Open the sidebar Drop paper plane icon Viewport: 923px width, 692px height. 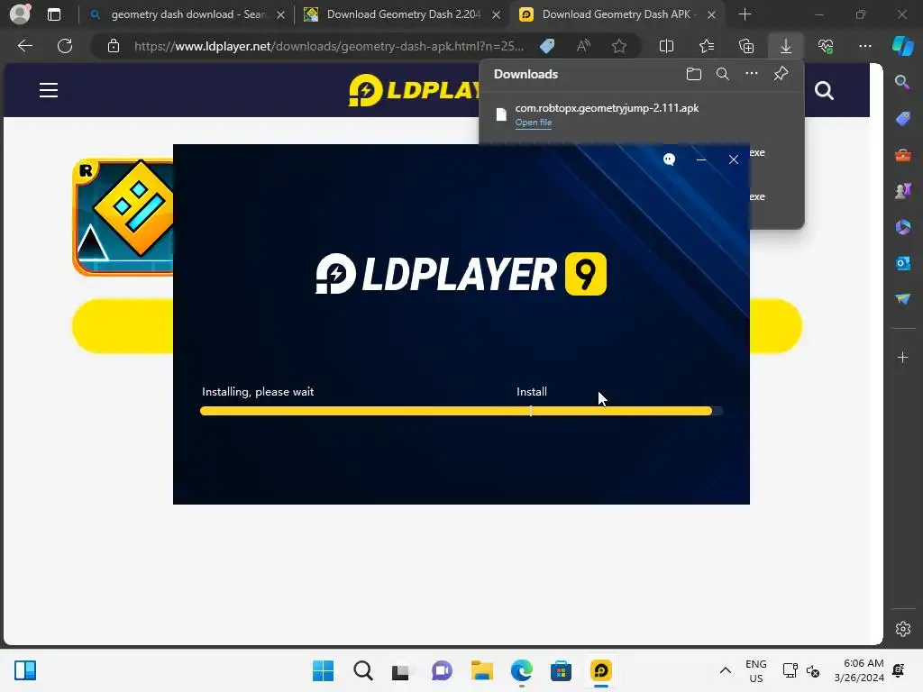click(x=902, y=299)
